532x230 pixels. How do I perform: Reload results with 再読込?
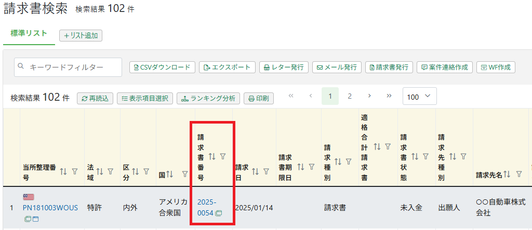95,98
